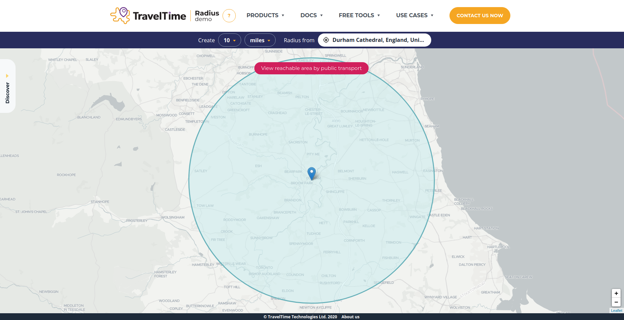The width and height of the screenshot is (624, 320).
Task: Click the Durham Cathedral location input field
Action: click(374, 40)
